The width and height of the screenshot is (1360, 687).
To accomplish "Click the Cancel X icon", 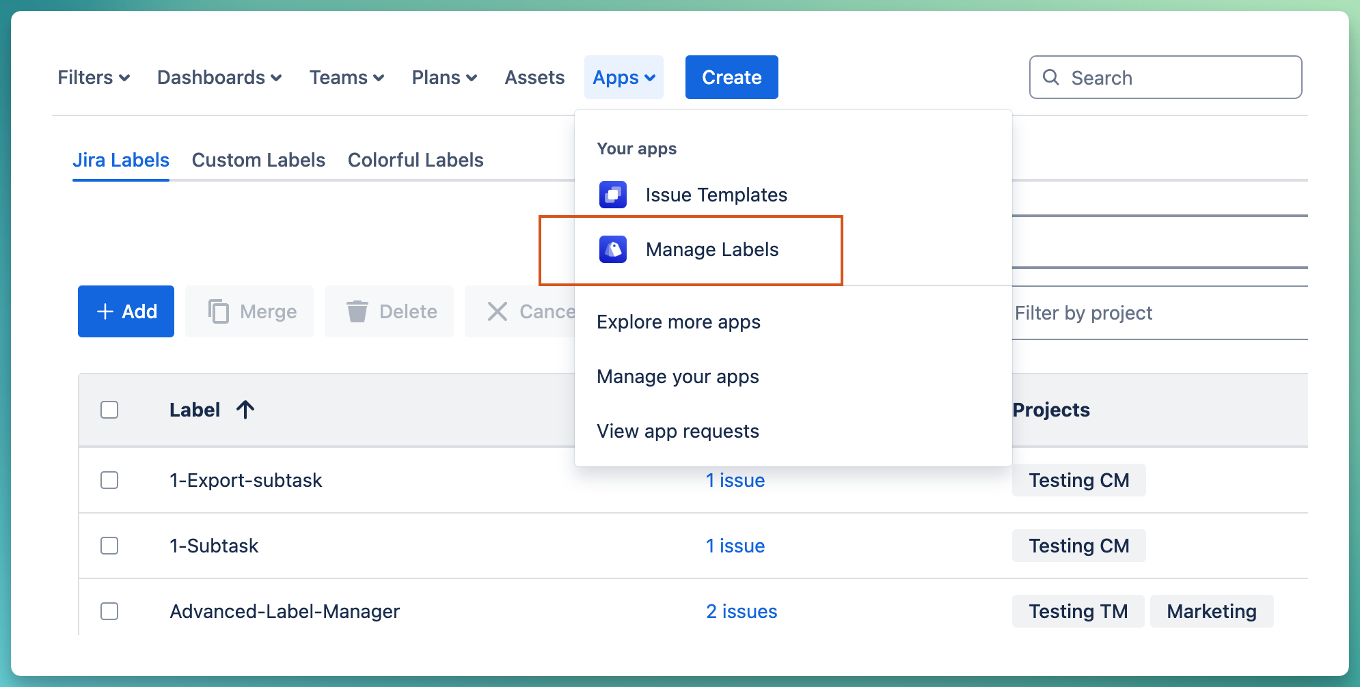I will click(x=498, y=311).
